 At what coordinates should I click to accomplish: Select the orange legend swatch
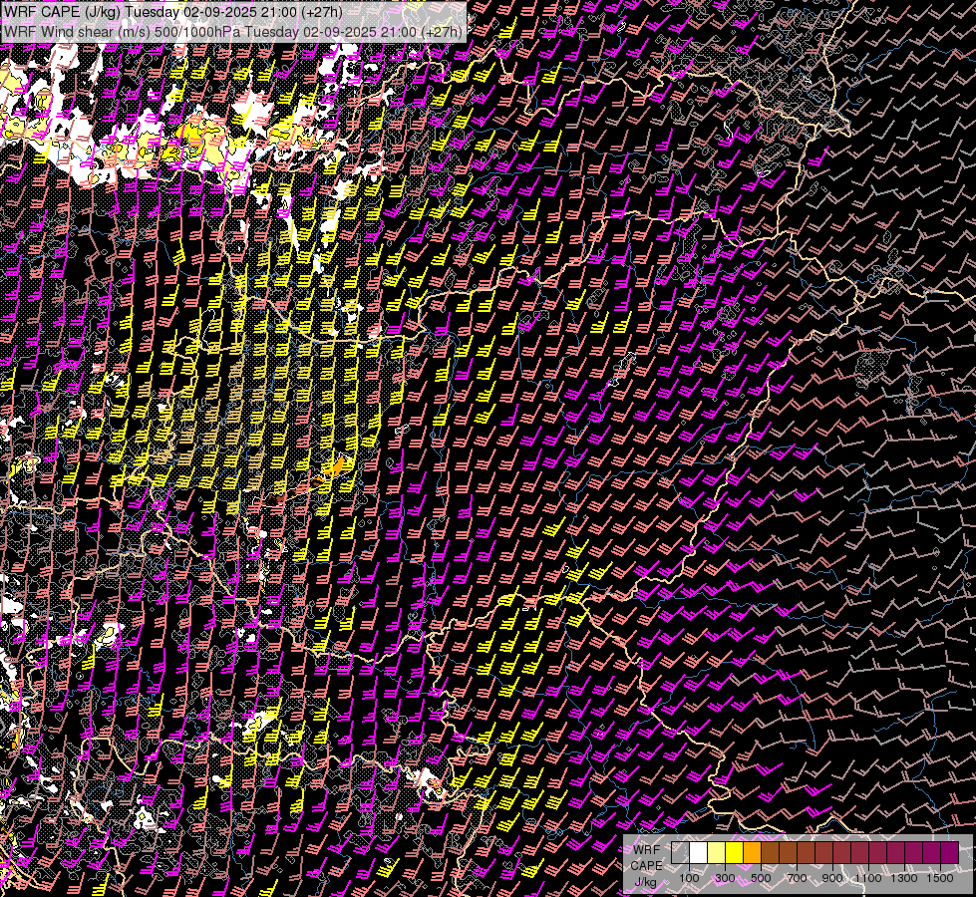(x=753, y=853)
